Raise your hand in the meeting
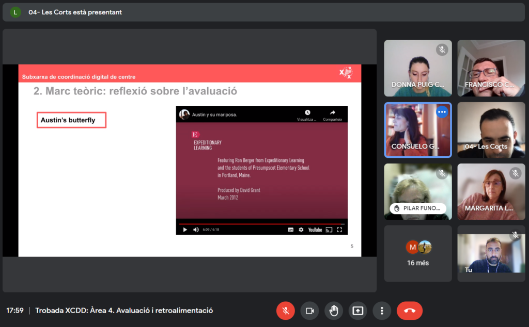The height and width of the screenshot is (327, 529). 334,310
